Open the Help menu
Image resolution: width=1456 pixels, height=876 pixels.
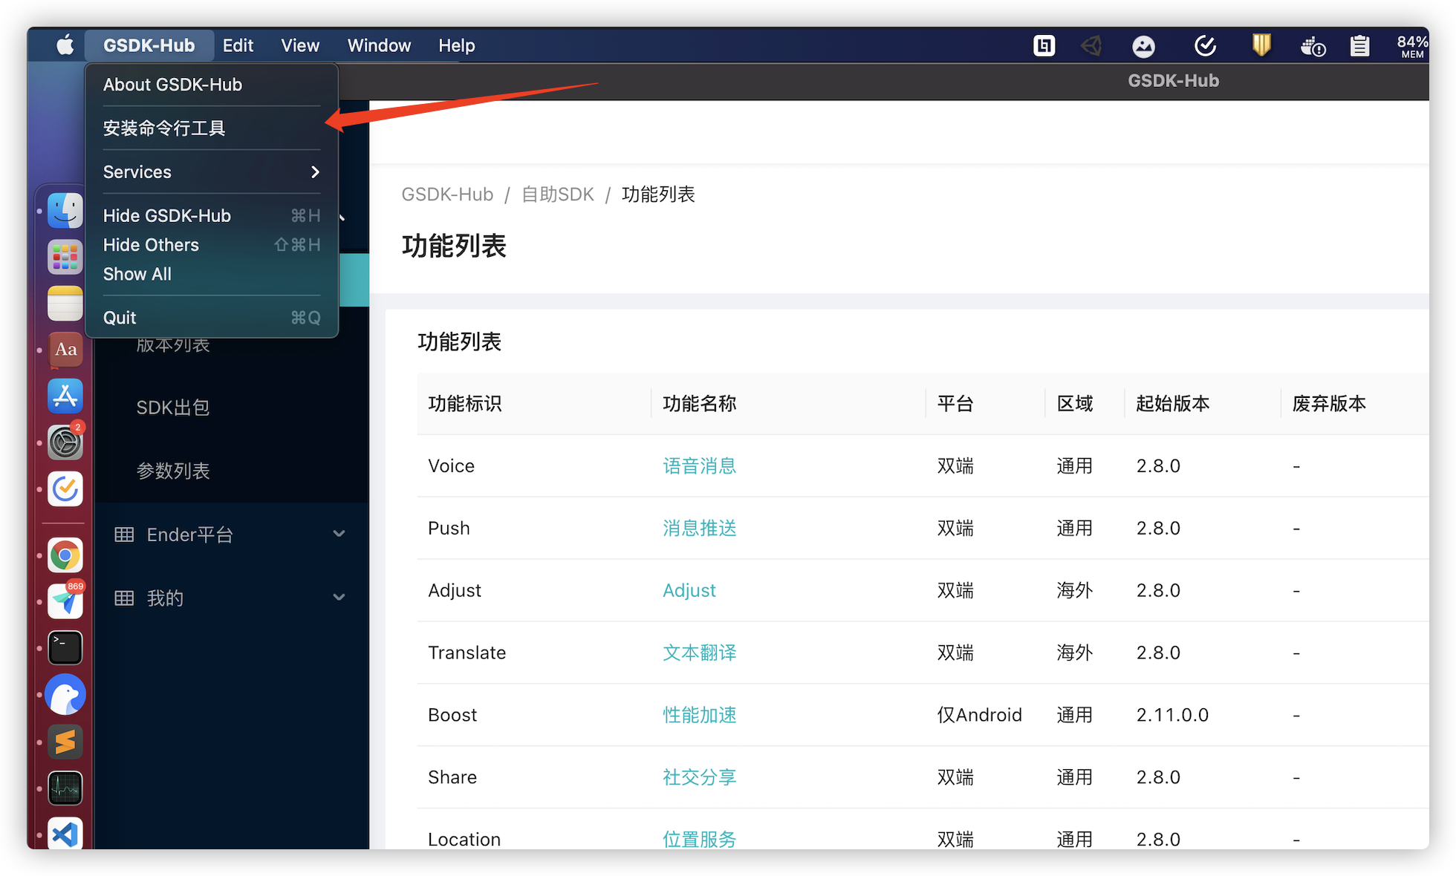[456, 45]
